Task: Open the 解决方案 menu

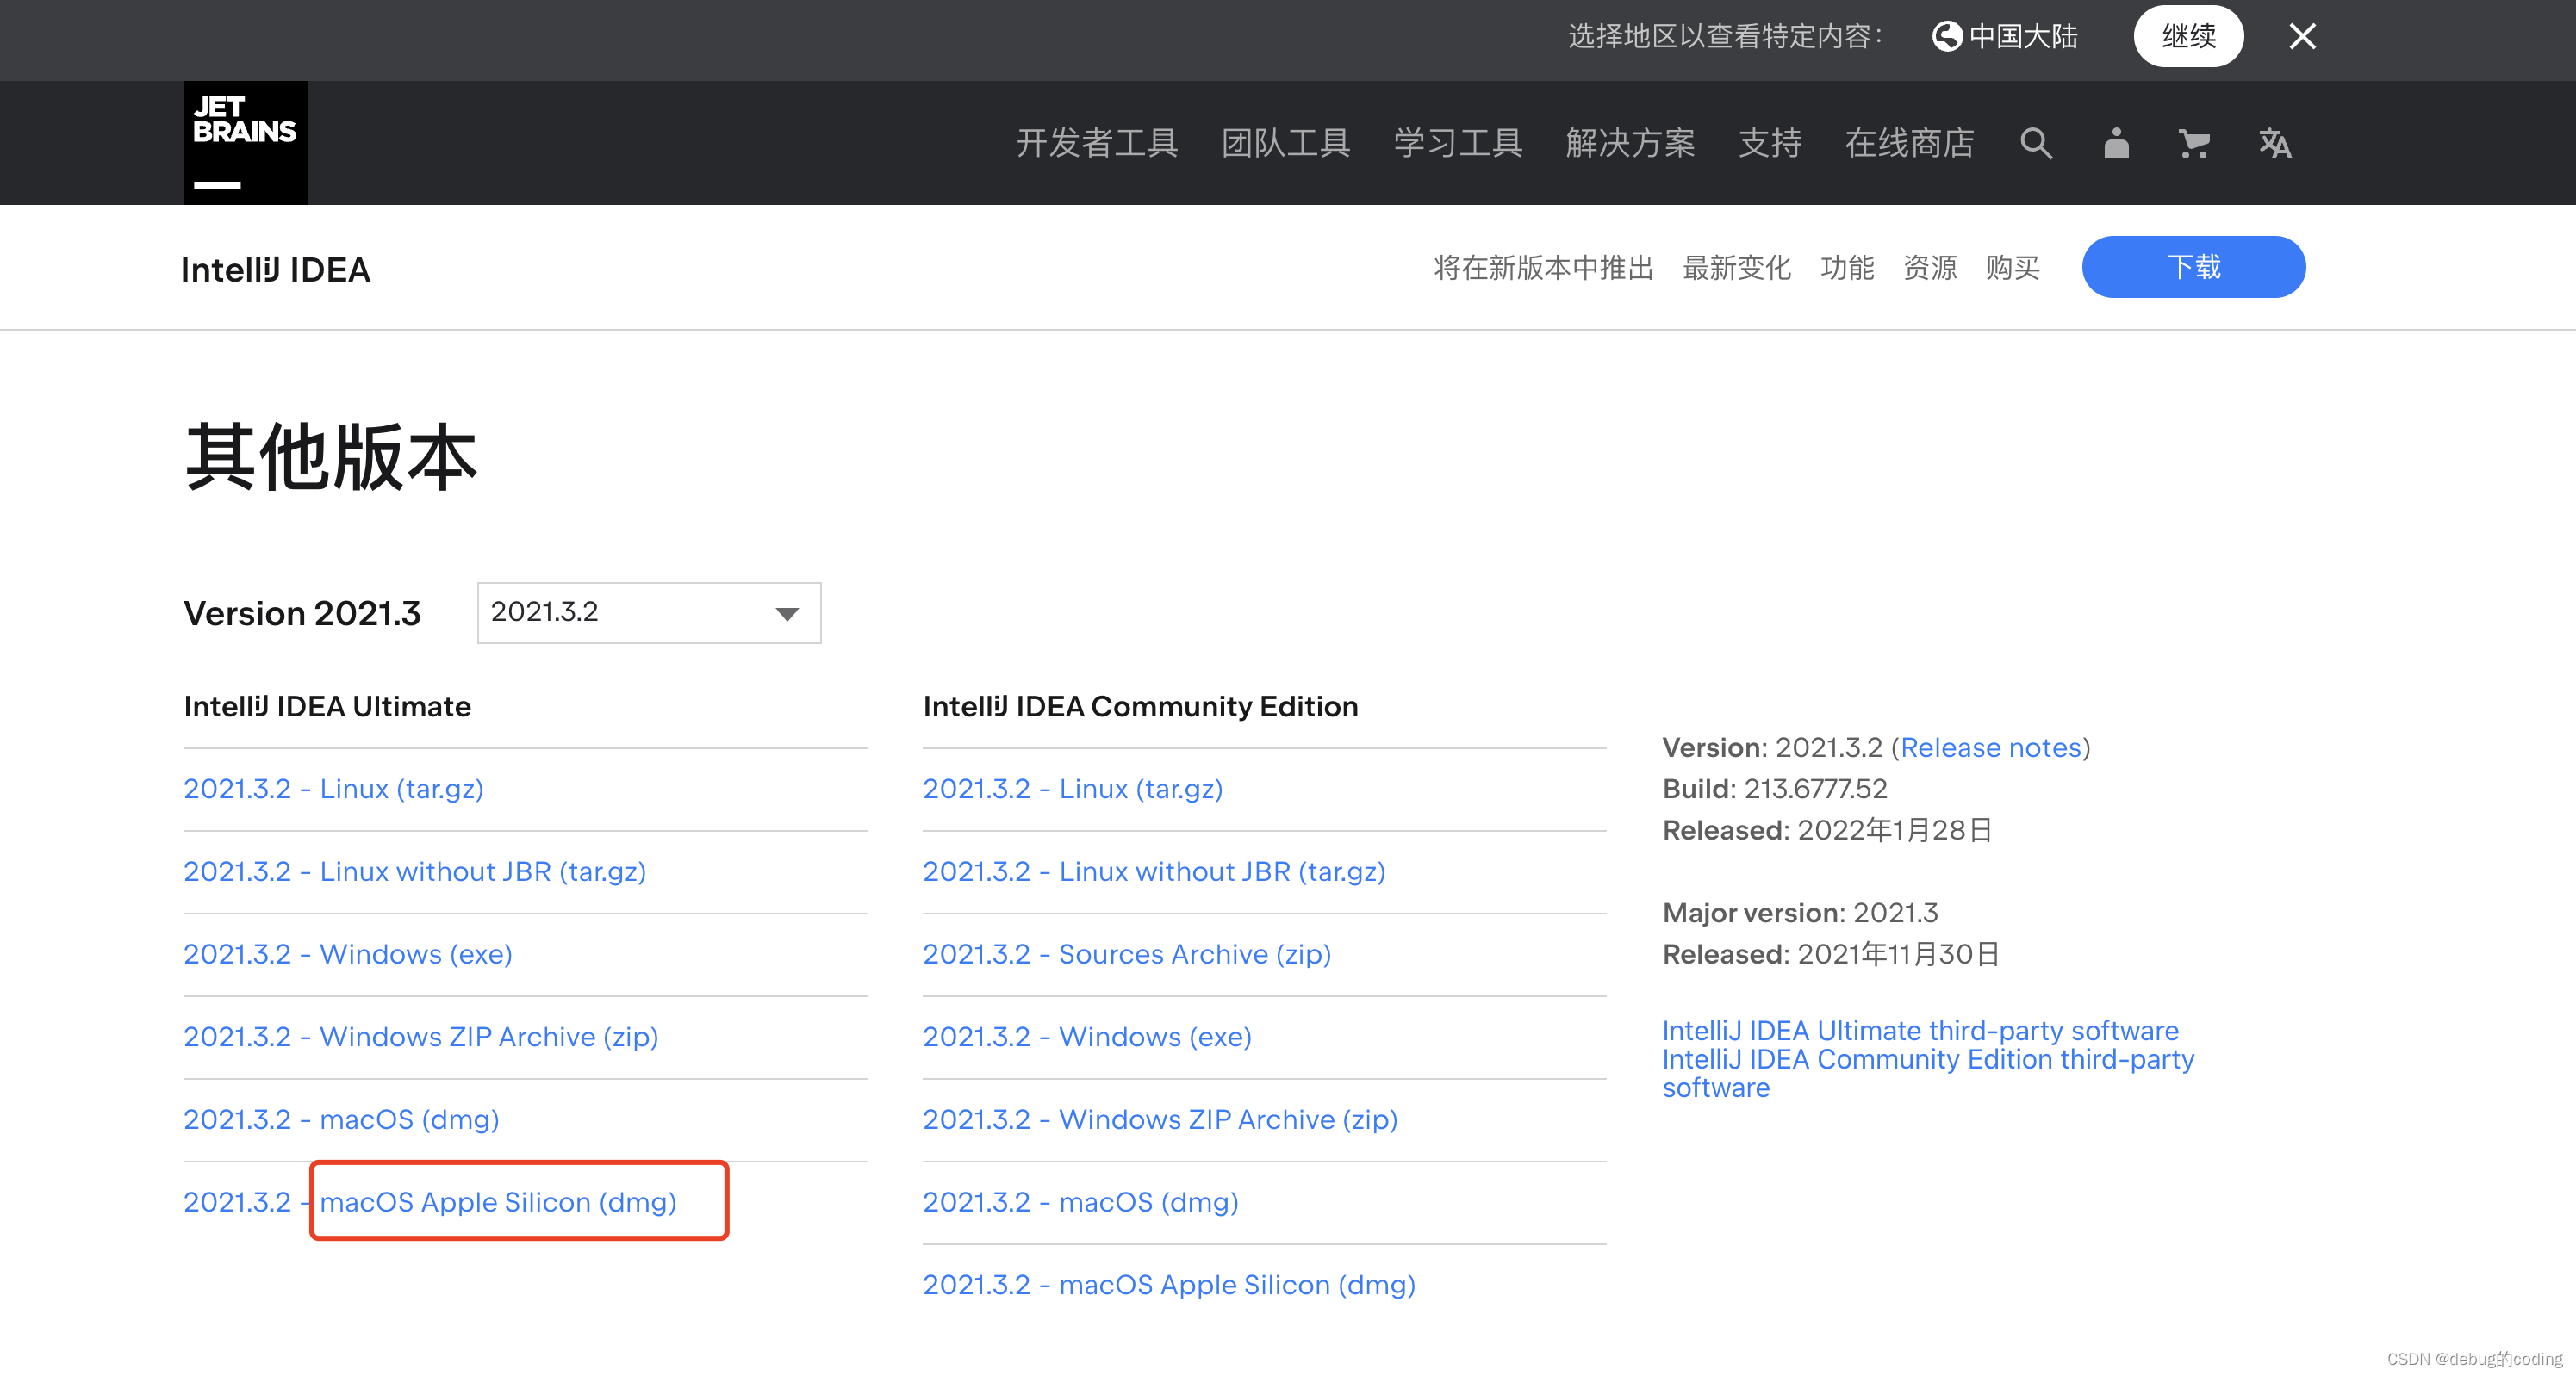Action: pyautogui.click(x=1630, y=143)
